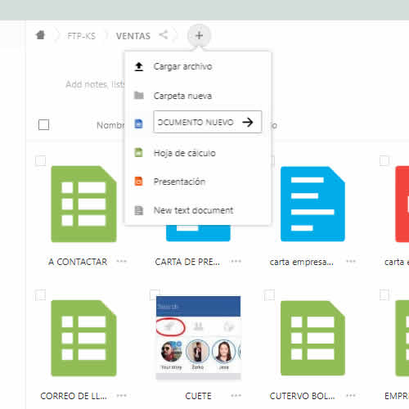Click the A CONTACTAR file name
Image resolution: width=409 pixels, height=409 pixels.
point(78,262)
